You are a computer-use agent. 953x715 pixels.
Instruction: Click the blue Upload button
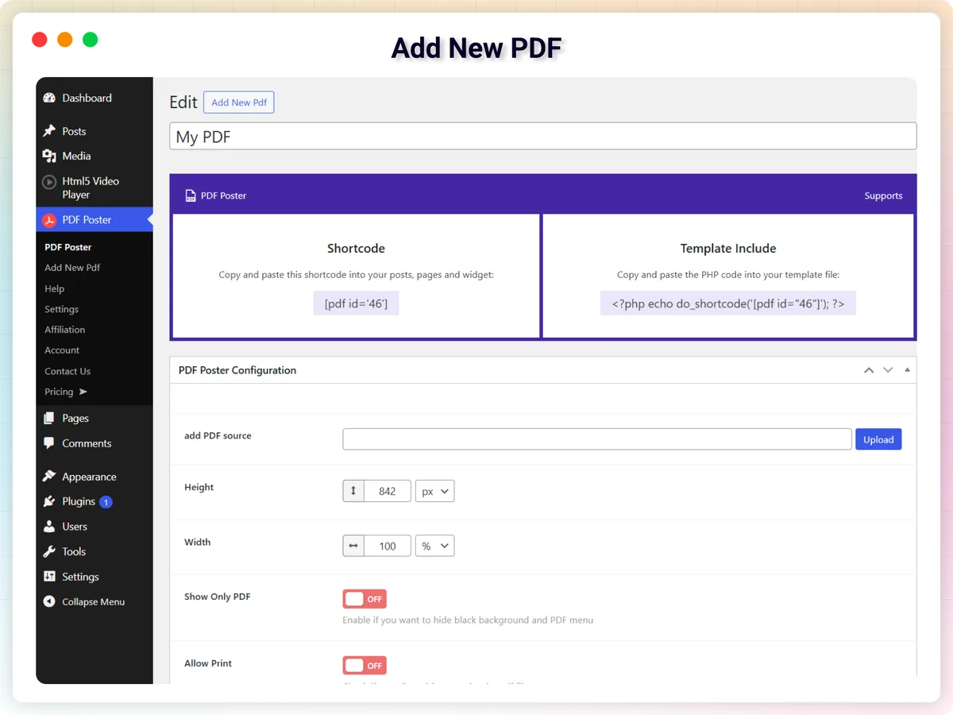coord(878,439)
